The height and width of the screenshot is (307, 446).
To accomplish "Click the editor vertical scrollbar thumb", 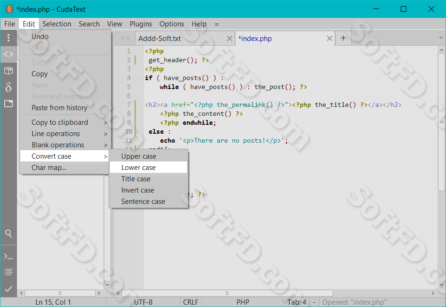I will 441,122.
